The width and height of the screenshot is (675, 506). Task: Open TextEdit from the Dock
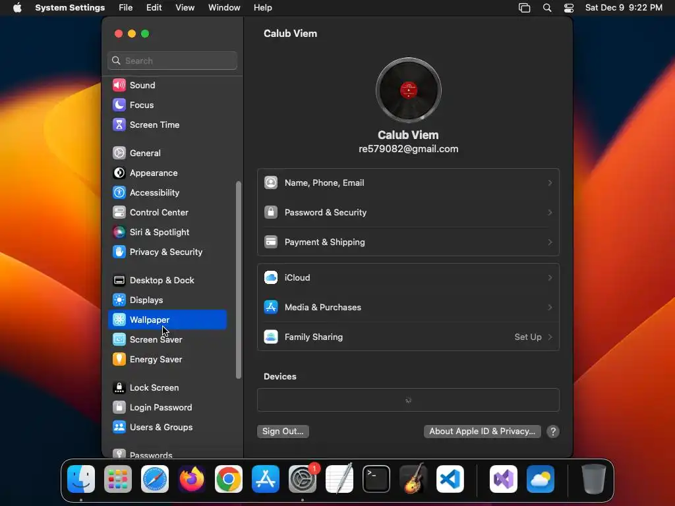[x=339, y=479]
